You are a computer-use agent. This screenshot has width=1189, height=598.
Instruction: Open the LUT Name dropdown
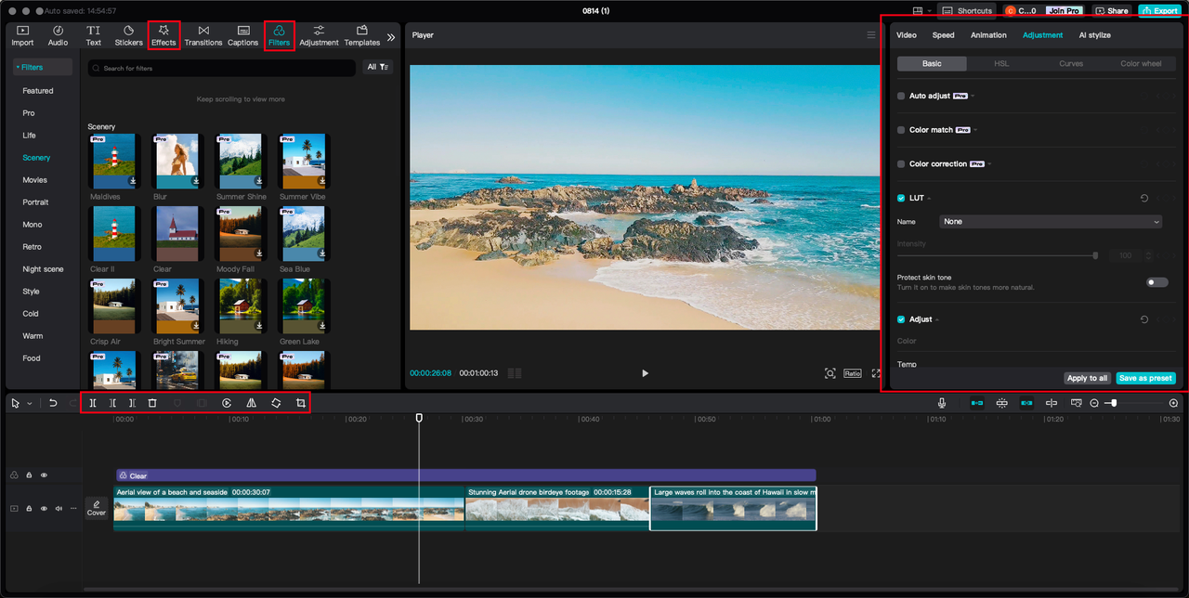(x=1051, y=222)
